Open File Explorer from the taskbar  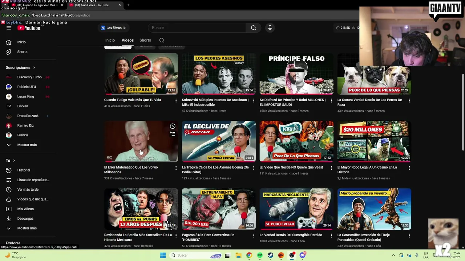(x=238, y=255)
